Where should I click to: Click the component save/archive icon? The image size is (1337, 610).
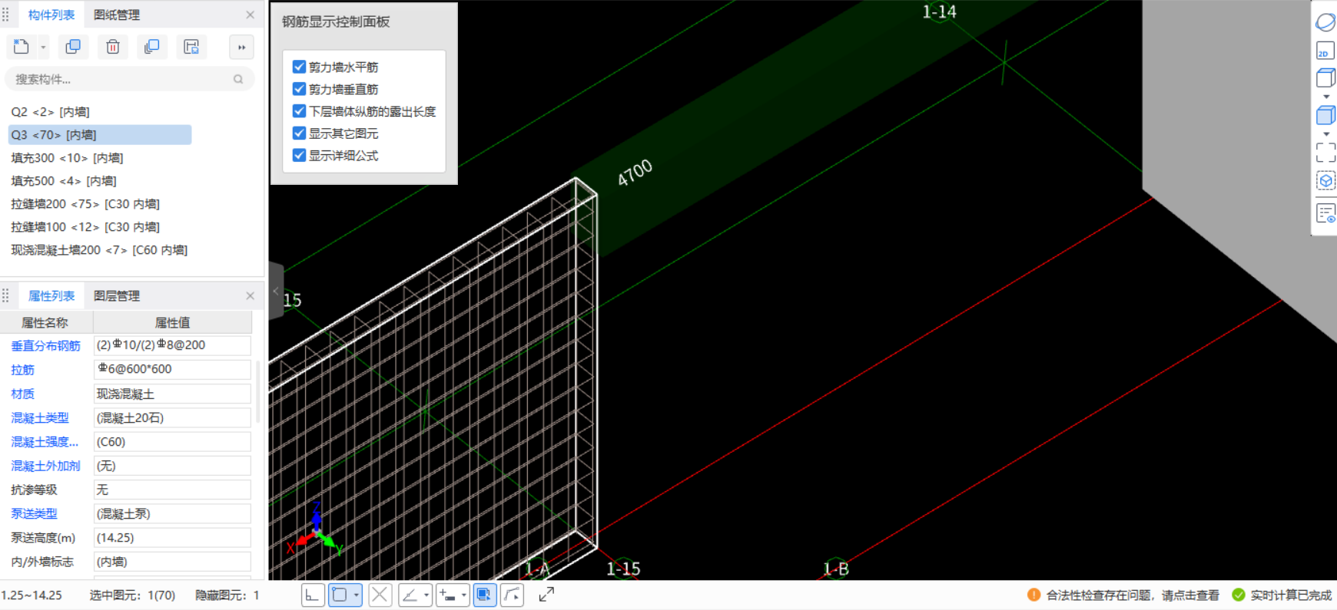[x=191, y=47]
